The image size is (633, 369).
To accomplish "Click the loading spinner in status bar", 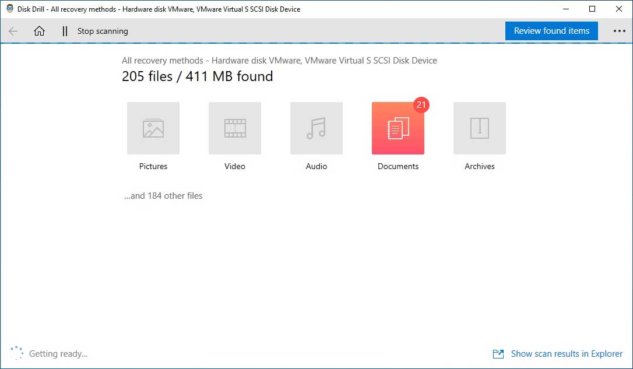I will coord(16,353).
